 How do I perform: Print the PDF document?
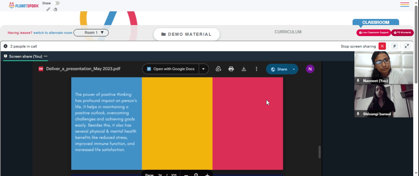click(231, 69)
